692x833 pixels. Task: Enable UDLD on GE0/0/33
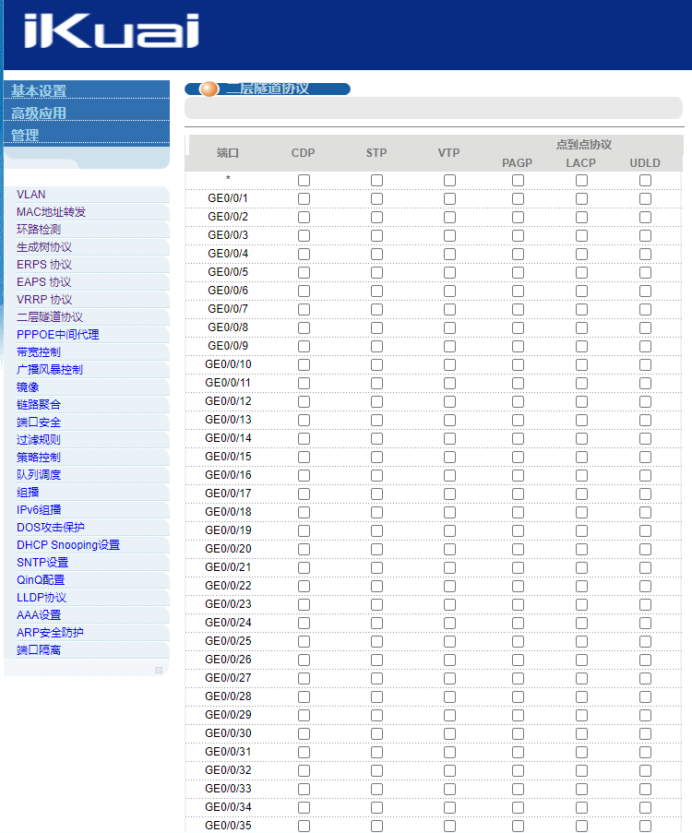click(x=645, y=789)
